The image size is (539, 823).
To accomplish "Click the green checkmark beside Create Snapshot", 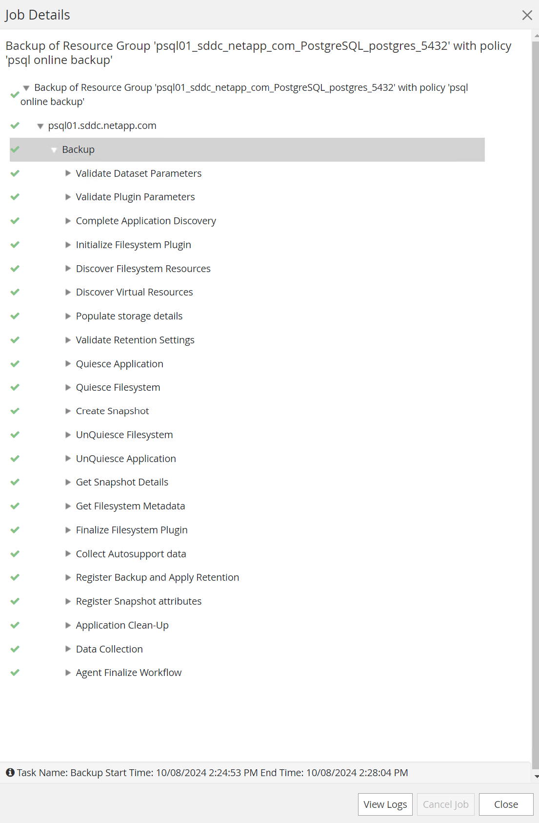I will [x=15, y=411].
